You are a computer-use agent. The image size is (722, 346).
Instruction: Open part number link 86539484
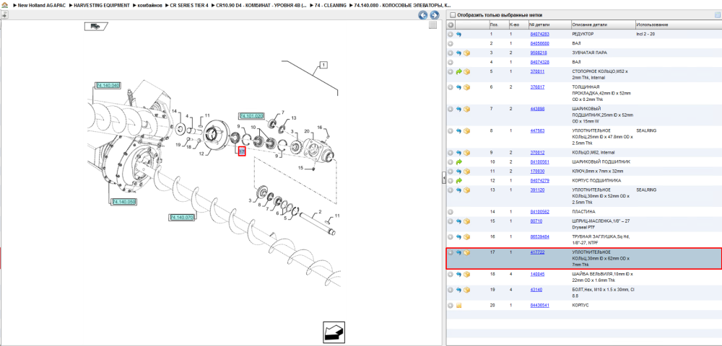[539, 236]
